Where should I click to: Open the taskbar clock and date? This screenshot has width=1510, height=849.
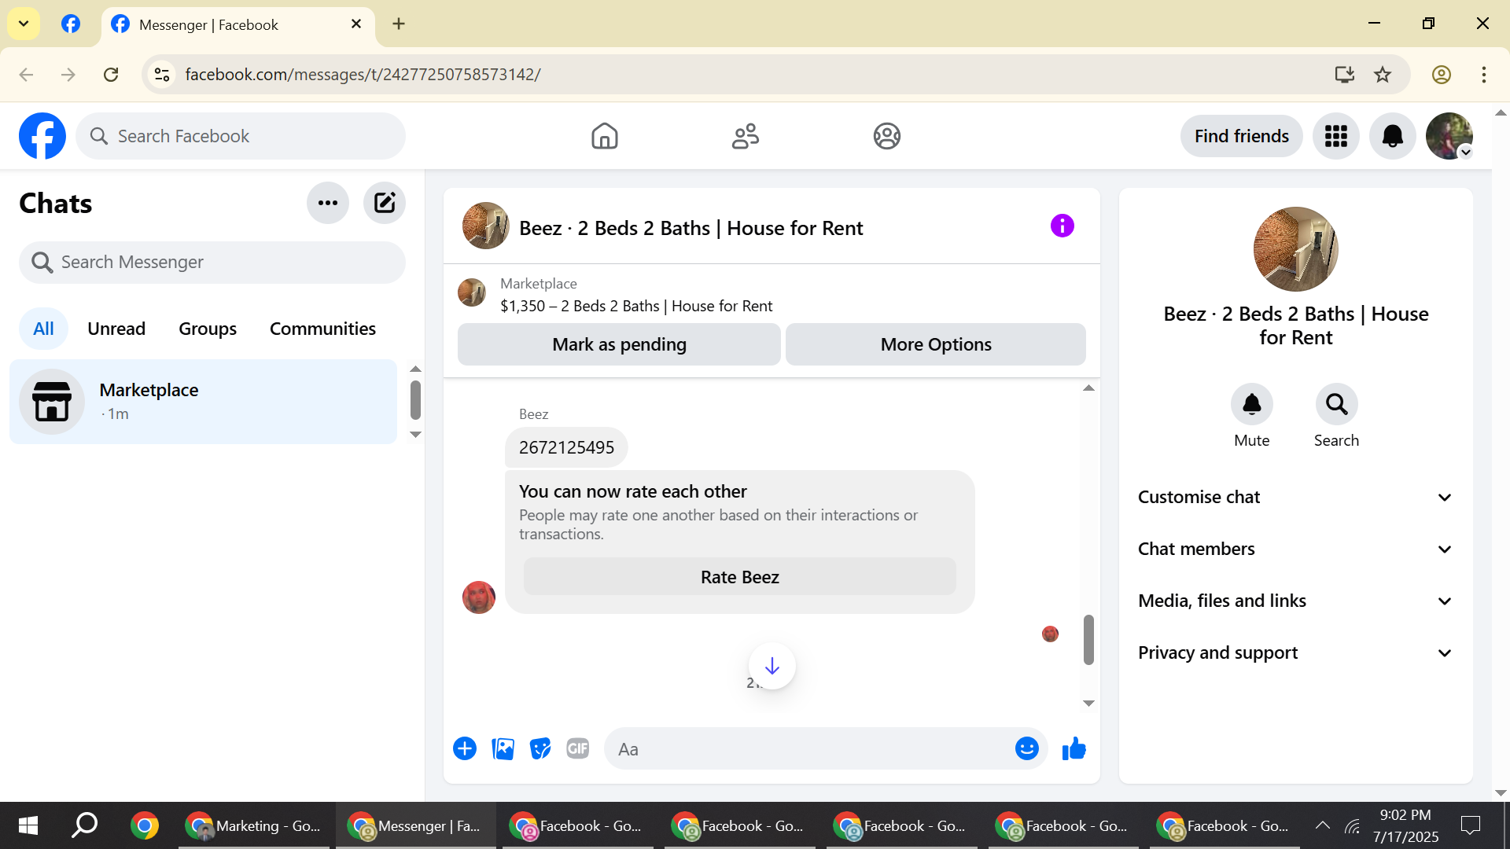click(x=1405, y=825)
